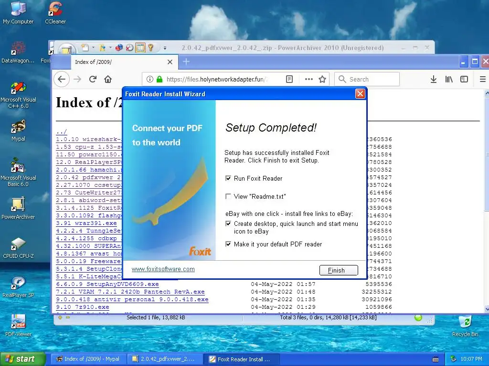Toggle browser sidebar icon
Image resolution: width=489 pixels, height=366 pixels.
coord(464,80)
